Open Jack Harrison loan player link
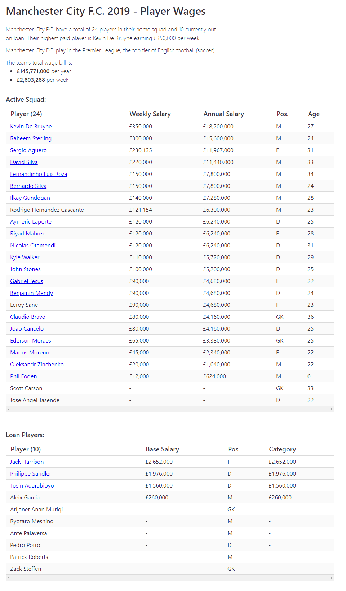The image size is (346, 591). 27,462
